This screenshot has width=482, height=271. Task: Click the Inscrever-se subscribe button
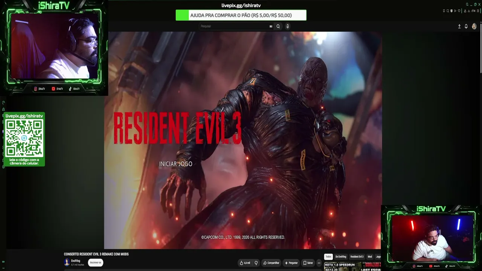click(96, 263)
